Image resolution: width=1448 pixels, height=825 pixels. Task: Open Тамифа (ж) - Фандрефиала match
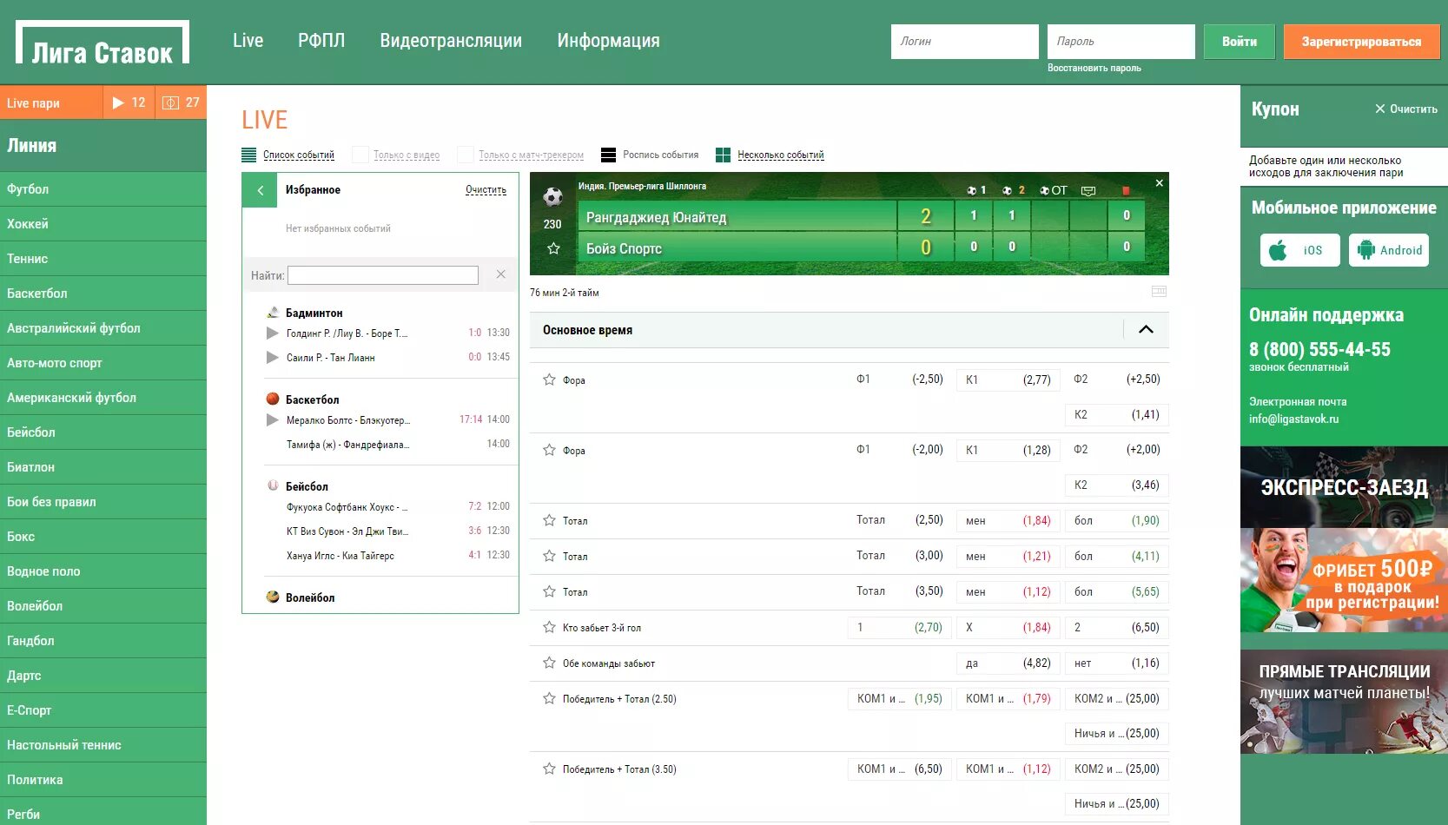[347, 445]
